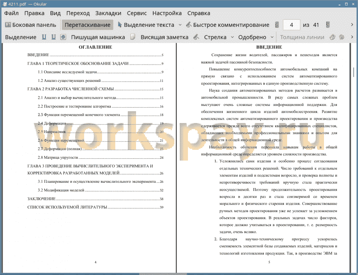The image size is (358, 275).
Task: Select the inline note icon
Action: tap(133, 37)
